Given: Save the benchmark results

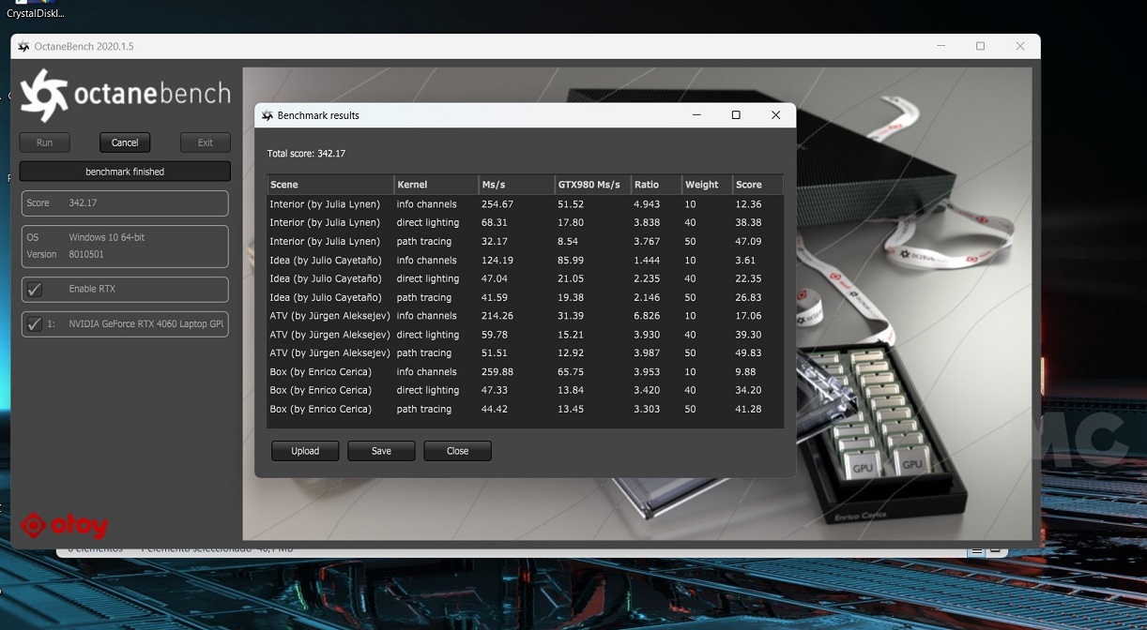Looking at the screenshot, I should point(381,451).
